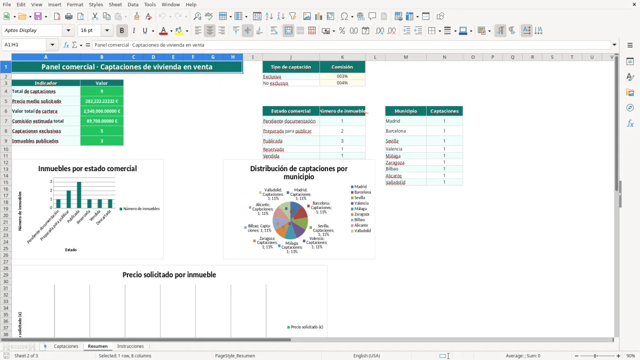This screenshot has height=360, width=640.
Task: Click the Save document icon
Action: [37, 17]
